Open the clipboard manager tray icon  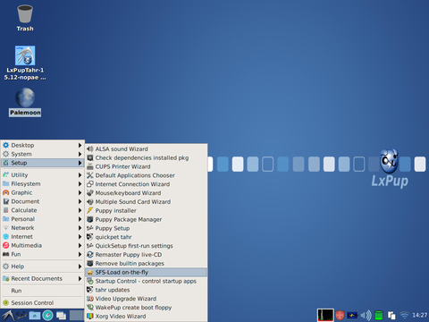click(391, 315)
